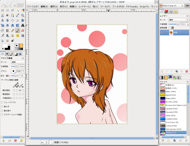190x146 pixels.
Task: Select the Eraser tool
Action: pos(23,30)
